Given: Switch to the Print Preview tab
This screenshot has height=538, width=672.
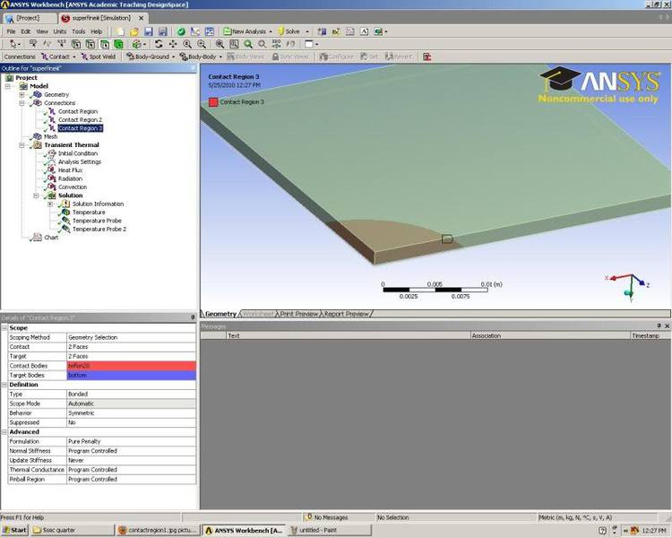Looking at the screenshot, I should click(299, 314).
